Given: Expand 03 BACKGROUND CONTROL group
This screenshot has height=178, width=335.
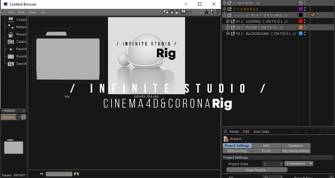Looking at the screenshot, I should pos(228,34).
